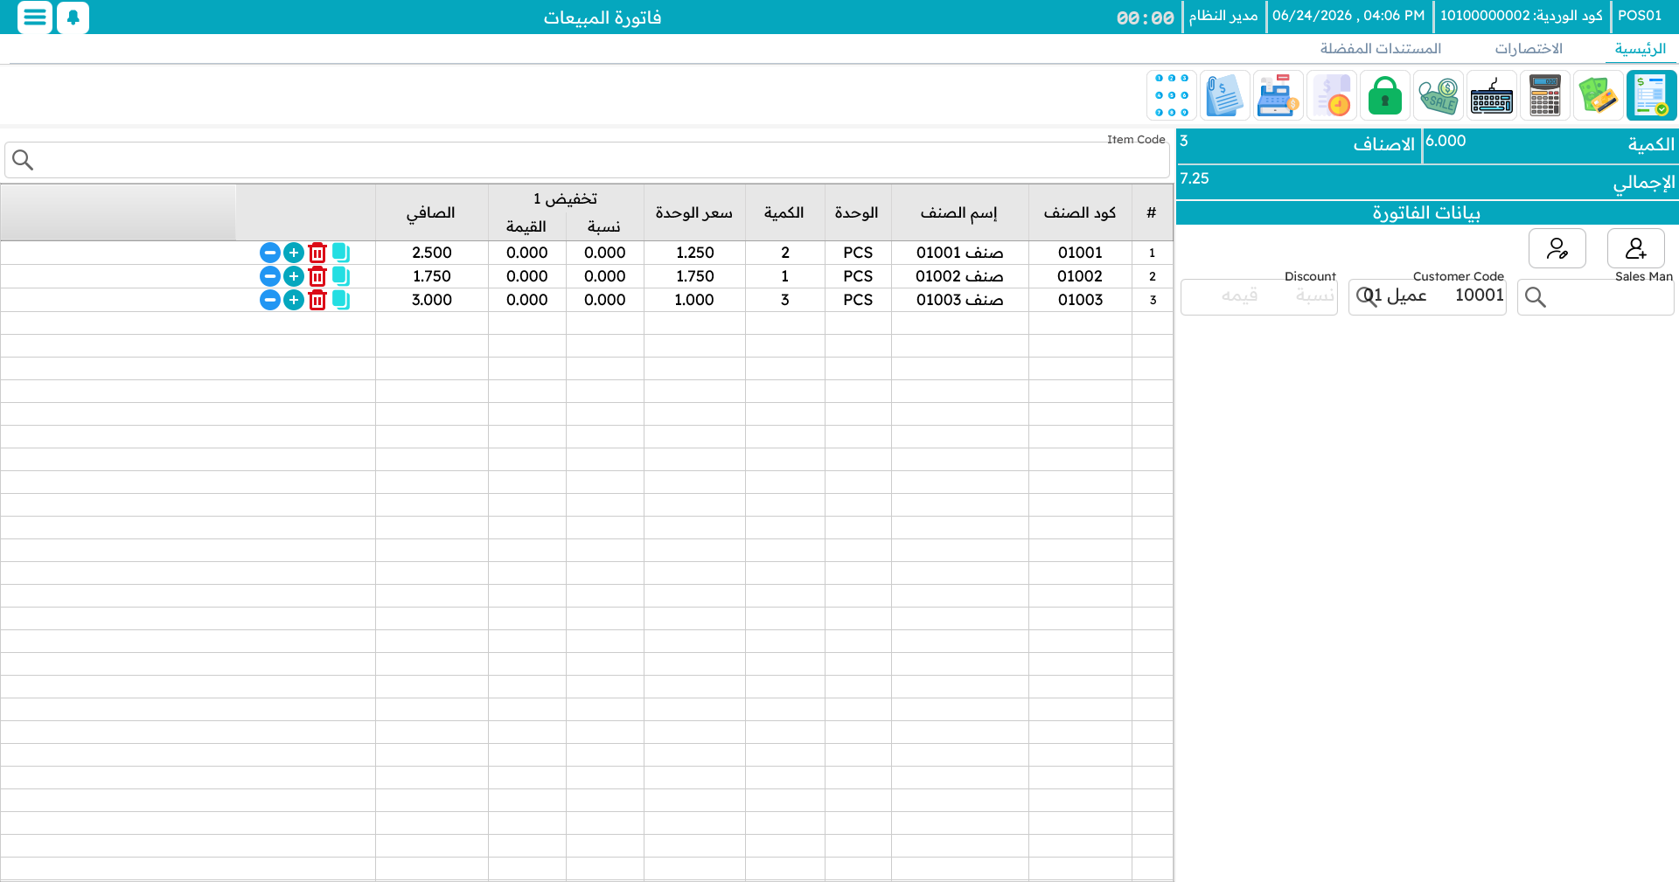
Task: Open the calculator icon
Action: coord(1545,95)
